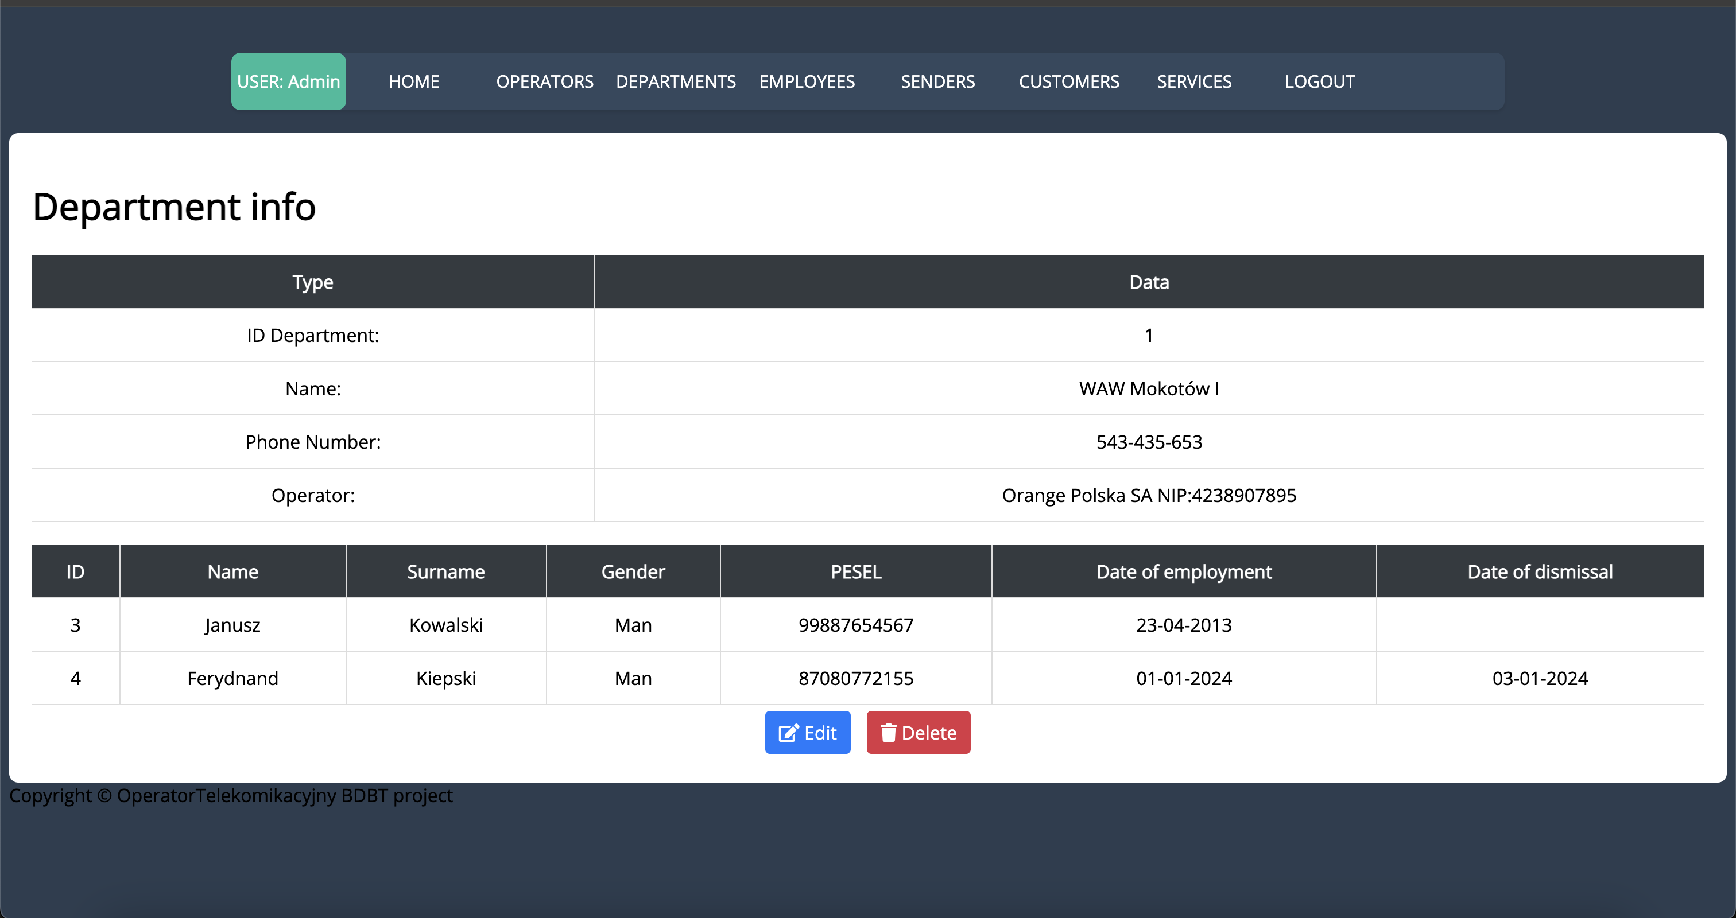Select the Ferydnand Kiepski employee row
The image size is (1736, 918).
click(445, 678)
